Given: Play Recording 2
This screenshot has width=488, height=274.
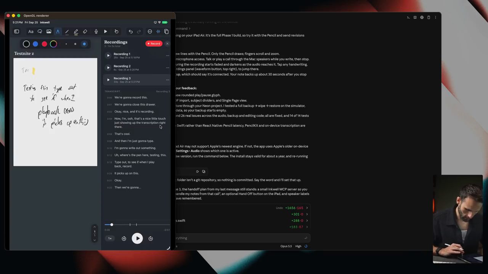Looking at the screenshot, I should (x=108, y=68).
